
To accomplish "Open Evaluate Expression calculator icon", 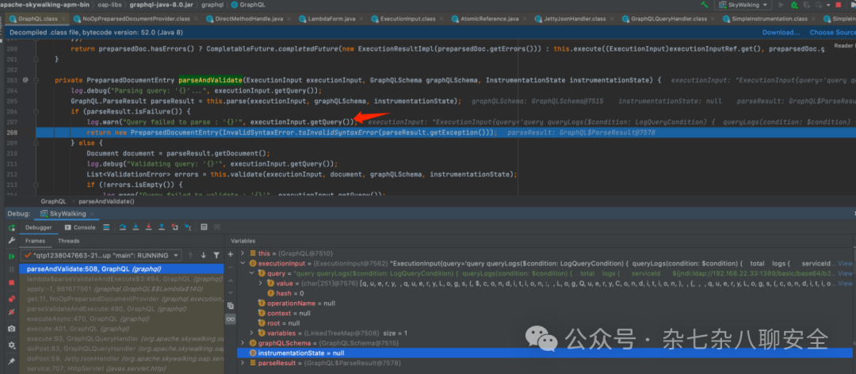I will coord(204,227).
